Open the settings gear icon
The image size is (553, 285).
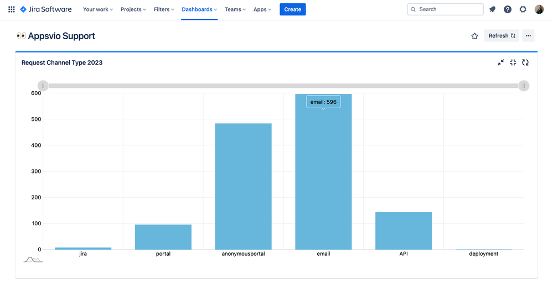523,9
